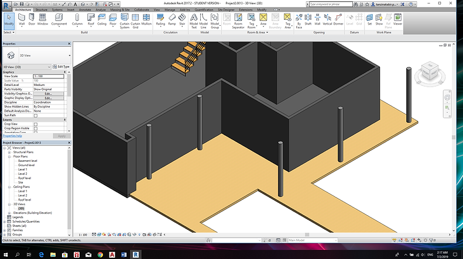463x259 pixels.
Task: Open Microsoft Word from taskbar
Action: click(124, 254)
